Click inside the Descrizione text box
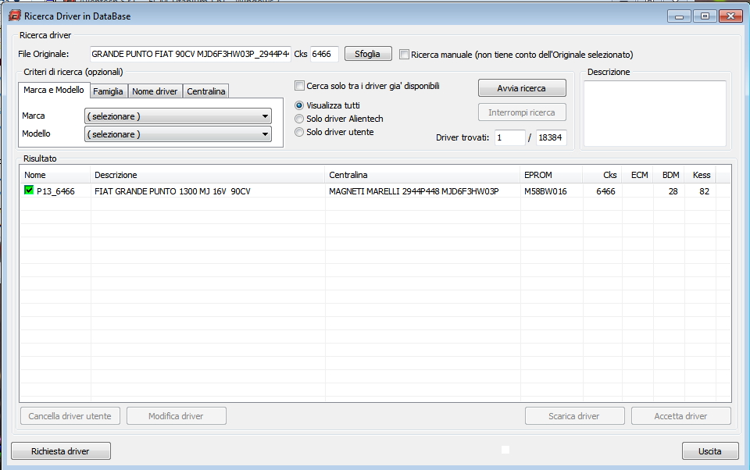This screenshot has height=470, width=750. pyautogui.click(x=655, y=113)
